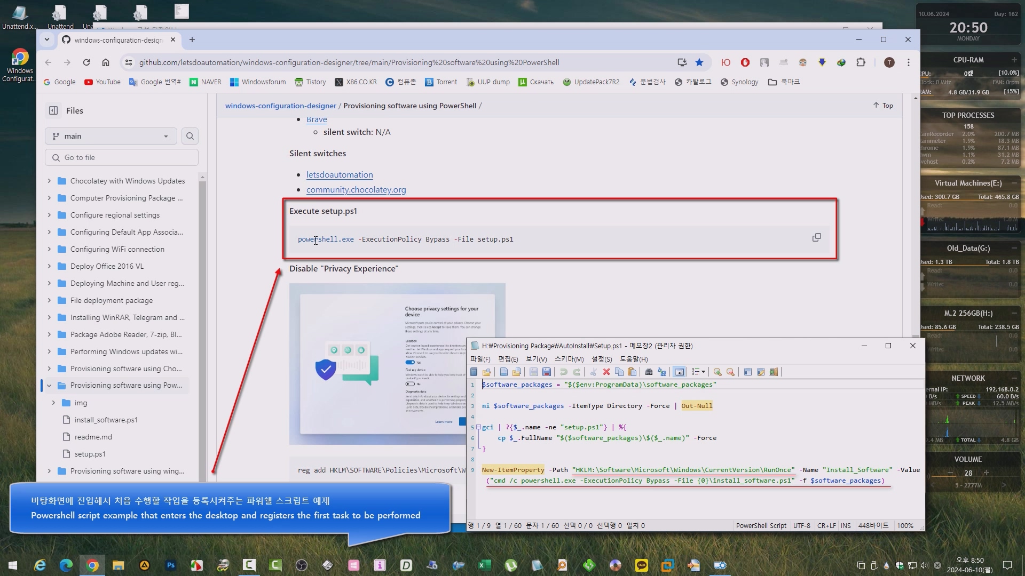Click the Undo arrow in Notepad2 toolbar
Image resolution: width=1025 pixels, height=576 pixels.
(563, 372)
